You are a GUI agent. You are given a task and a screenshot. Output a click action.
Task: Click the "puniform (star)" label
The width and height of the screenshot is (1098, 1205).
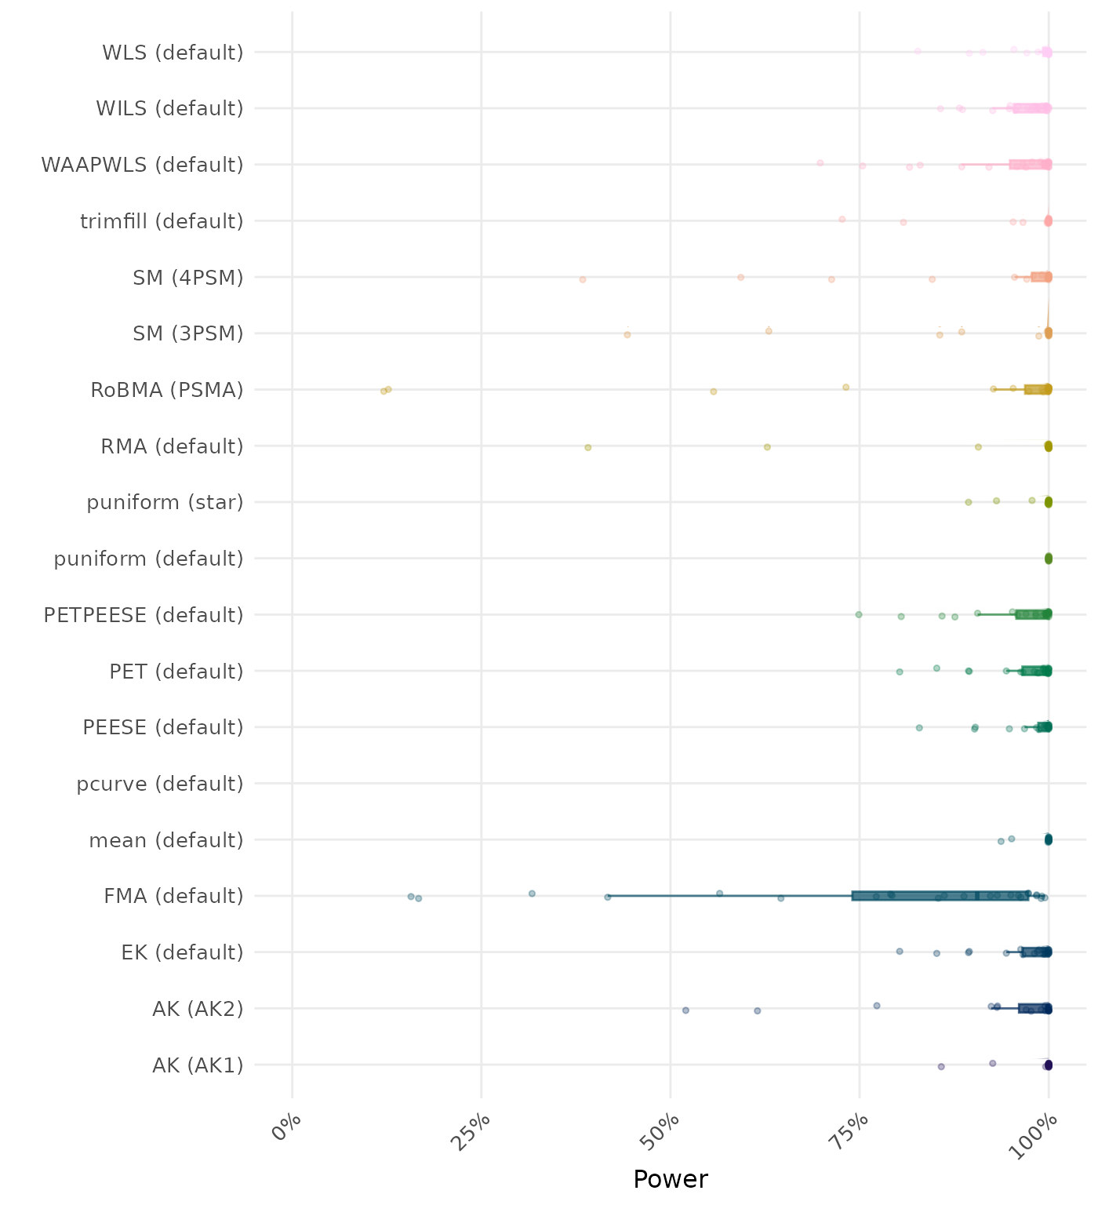tap(165, 502)
